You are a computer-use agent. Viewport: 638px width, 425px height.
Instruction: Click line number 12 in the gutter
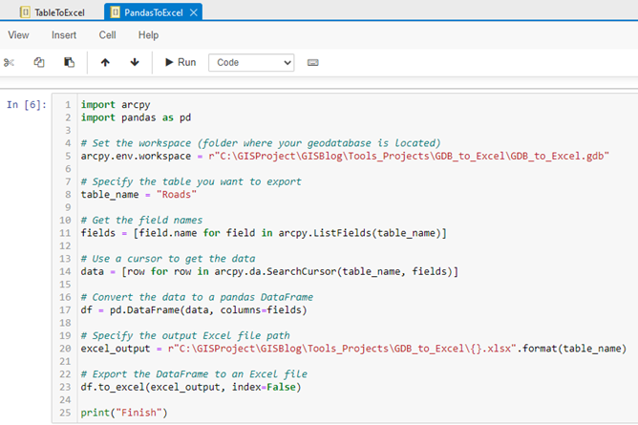[x=65, y=245]
